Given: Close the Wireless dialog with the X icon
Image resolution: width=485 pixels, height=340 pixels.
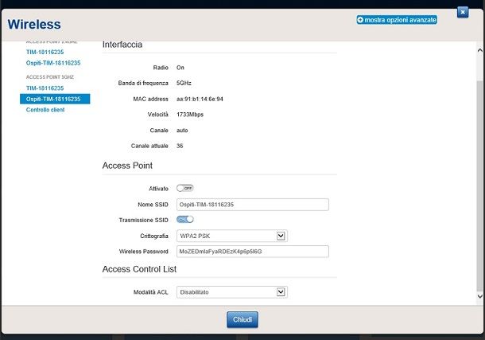Looking at the screenshot, I should pos(463,12).
